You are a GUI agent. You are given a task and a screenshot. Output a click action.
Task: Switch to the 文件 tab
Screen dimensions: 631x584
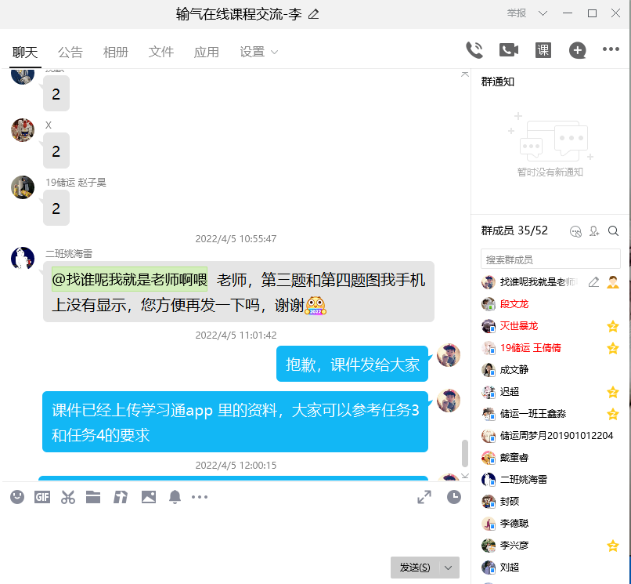161,52
